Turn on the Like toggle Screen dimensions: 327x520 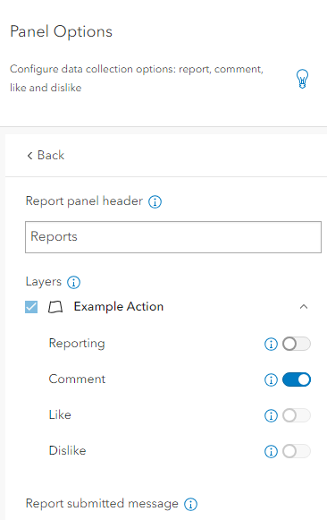[x=297, y=415]
